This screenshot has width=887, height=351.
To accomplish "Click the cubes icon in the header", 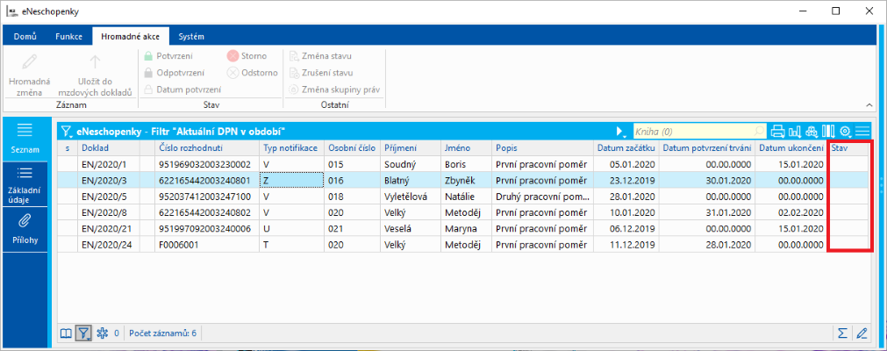I will (812, 132).
